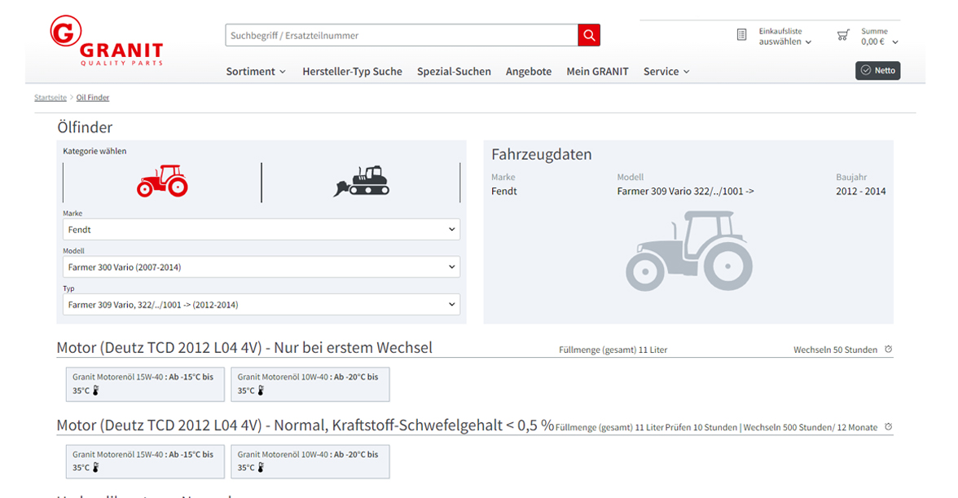Click the Suchbegriff / Ersatzteilnummer search field

[401, 36]
